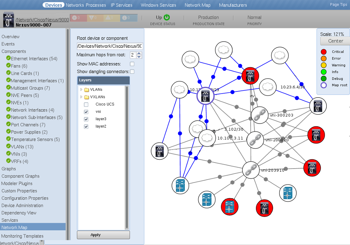Open the Processes tab
Screen dimensions: 350x245
pos(96,5)
